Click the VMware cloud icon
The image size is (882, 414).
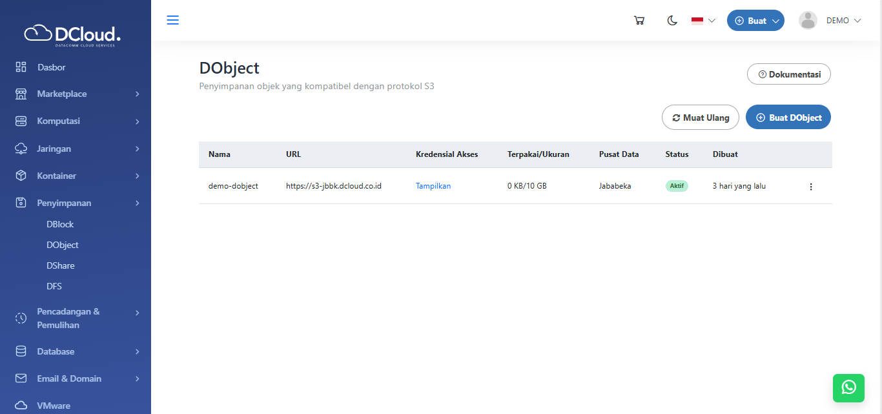pyautogui.click(x=21, y=406)
